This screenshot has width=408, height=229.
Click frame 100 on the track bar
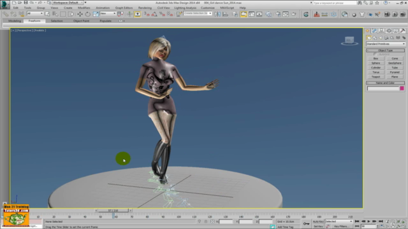pyautogui.click(x=178, y=216)
